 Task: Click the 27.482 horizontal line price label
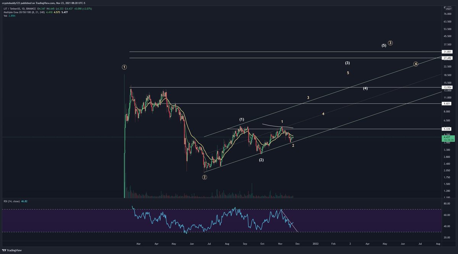click(x=447, y=58)
